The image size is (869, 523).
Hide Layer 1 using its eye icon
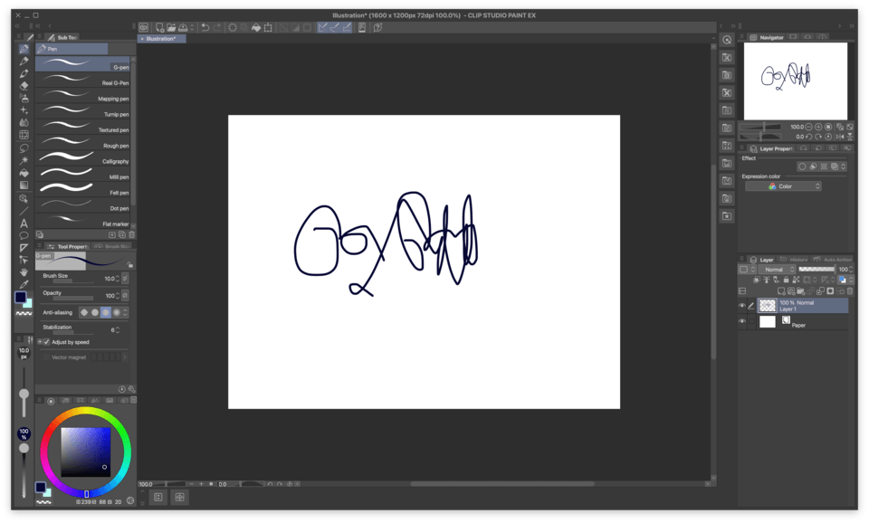tap(742, 306)
